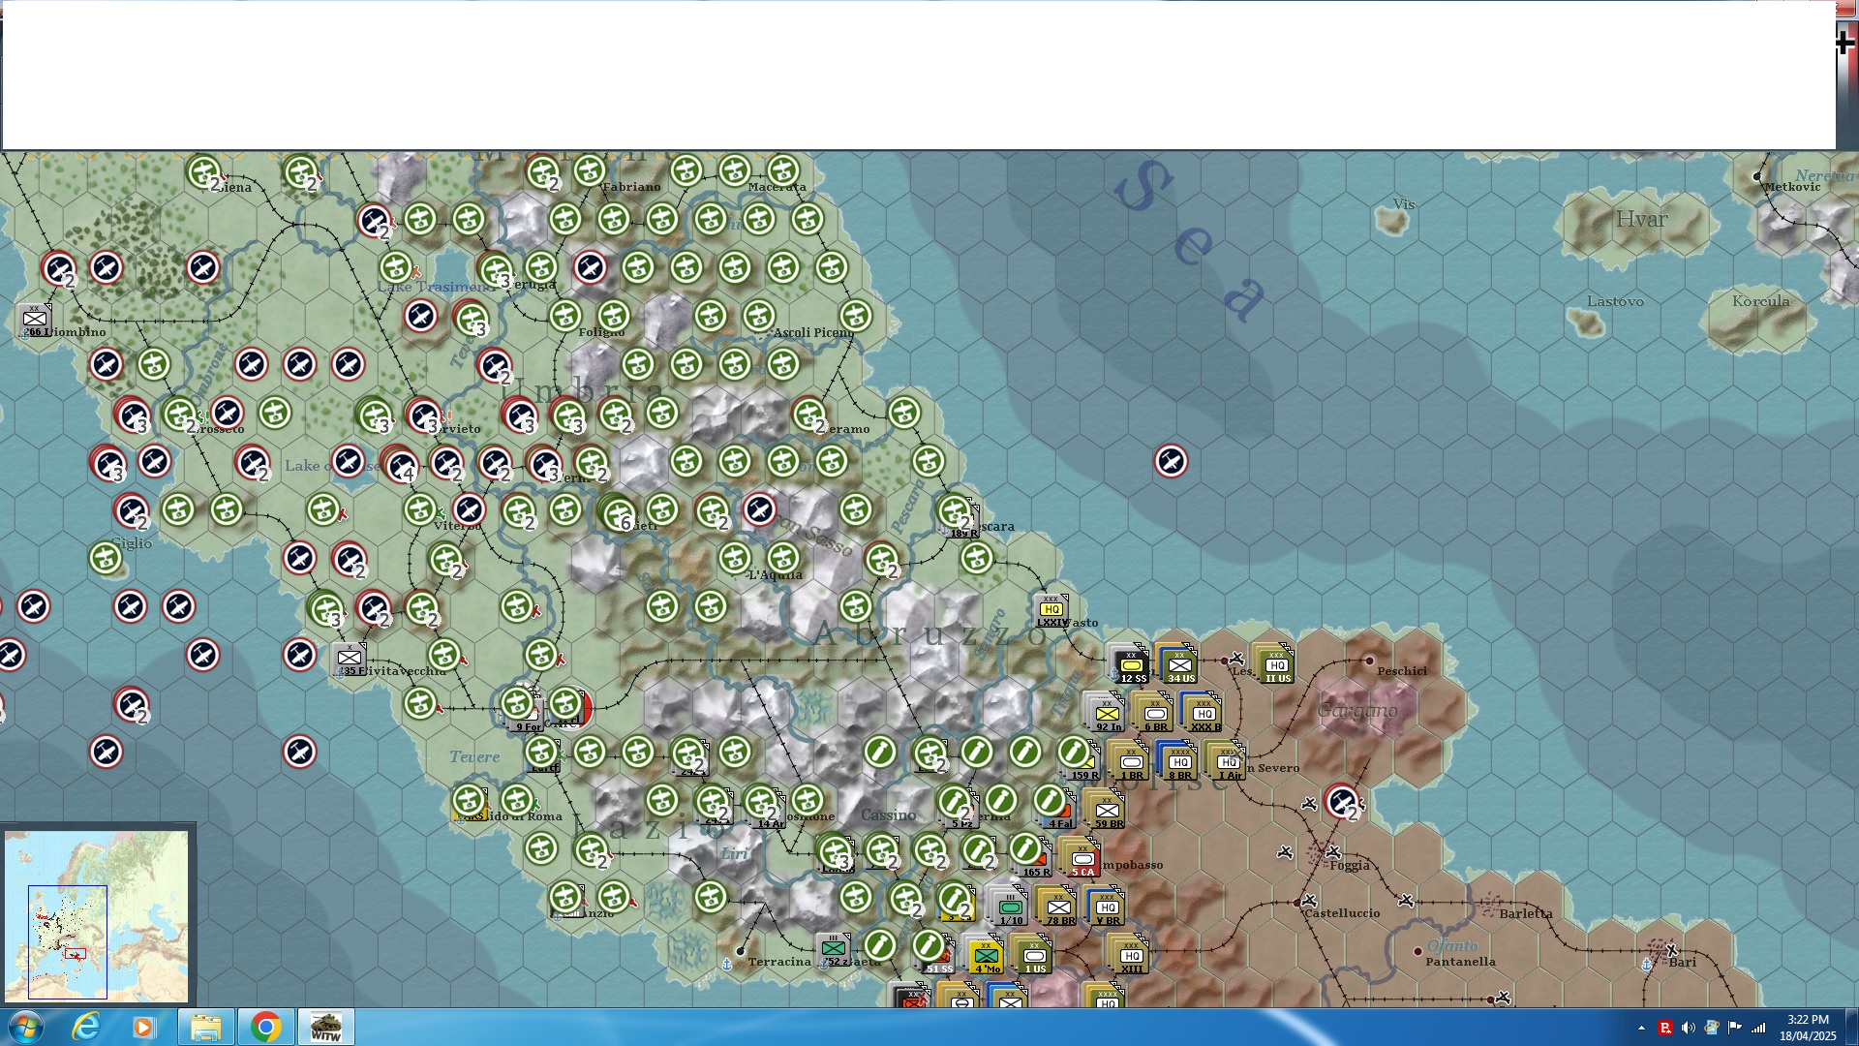1859x1046 pixels.
Task: Click the port anchor icon beside Terracina
Action: [726, 964]
